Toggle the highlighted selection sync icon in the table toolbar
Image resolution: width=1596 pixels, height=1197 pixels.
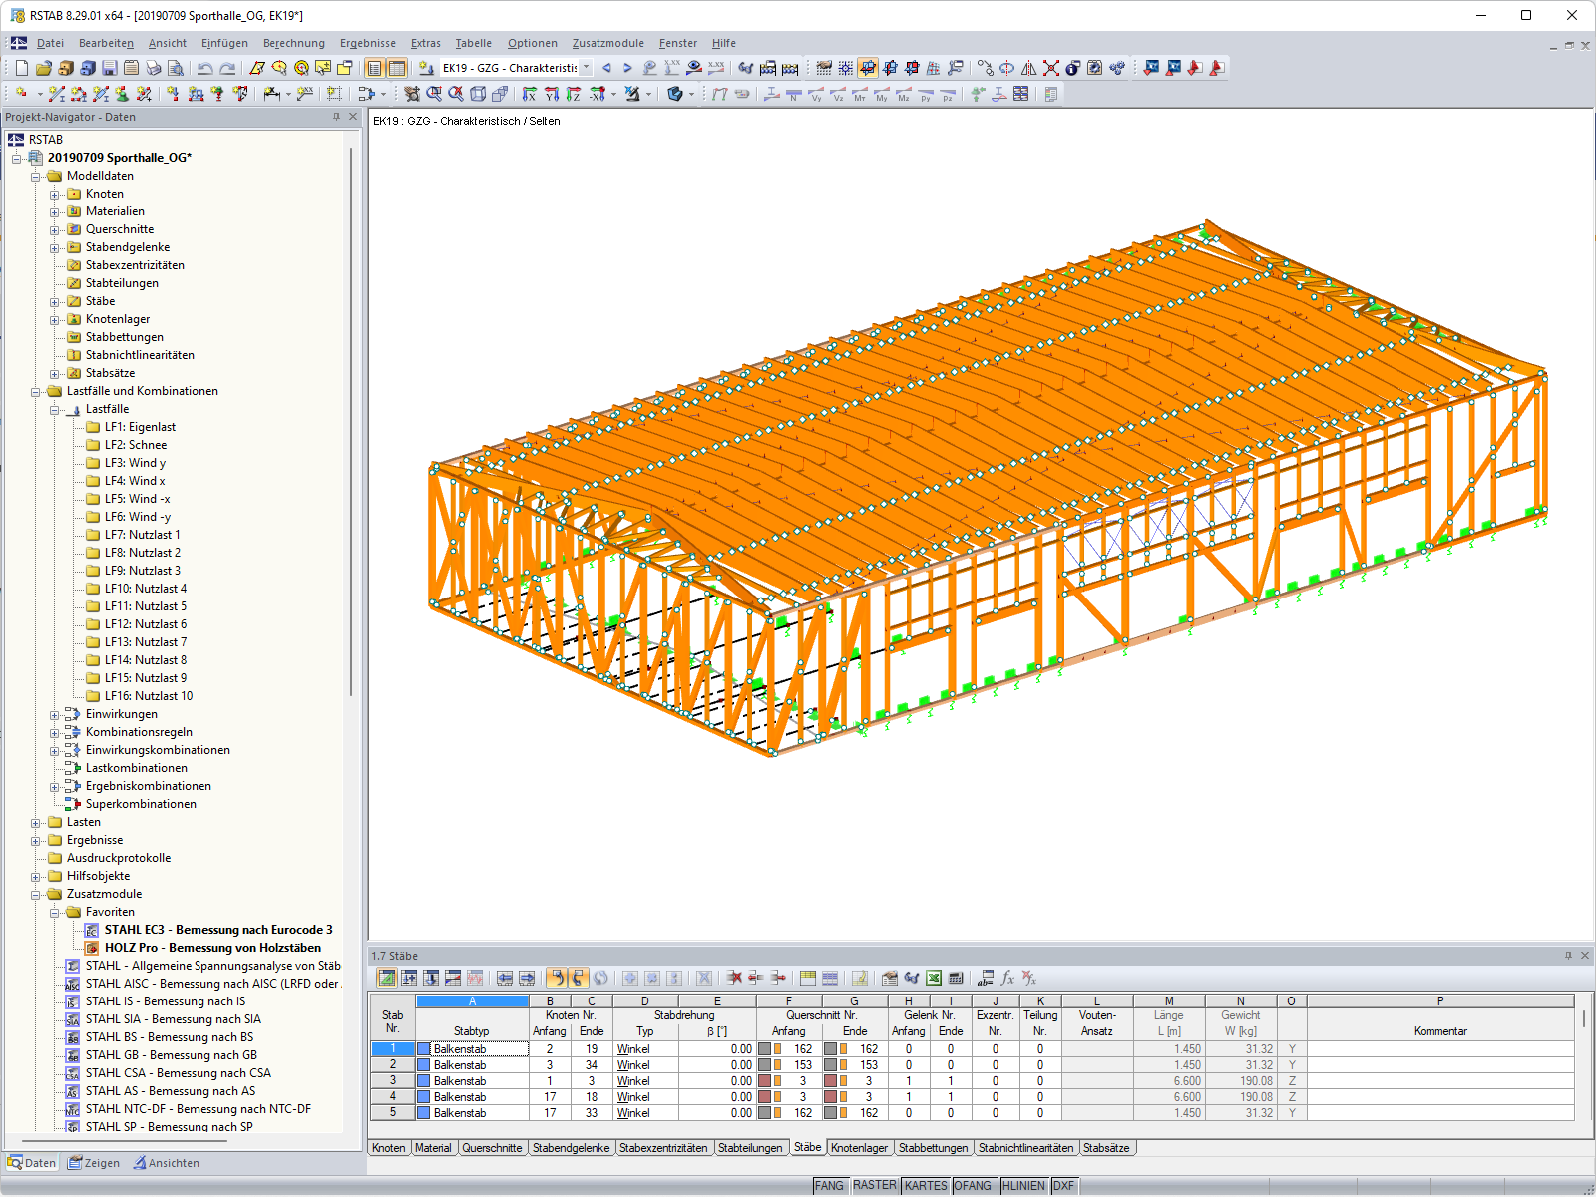pos(557,978)
